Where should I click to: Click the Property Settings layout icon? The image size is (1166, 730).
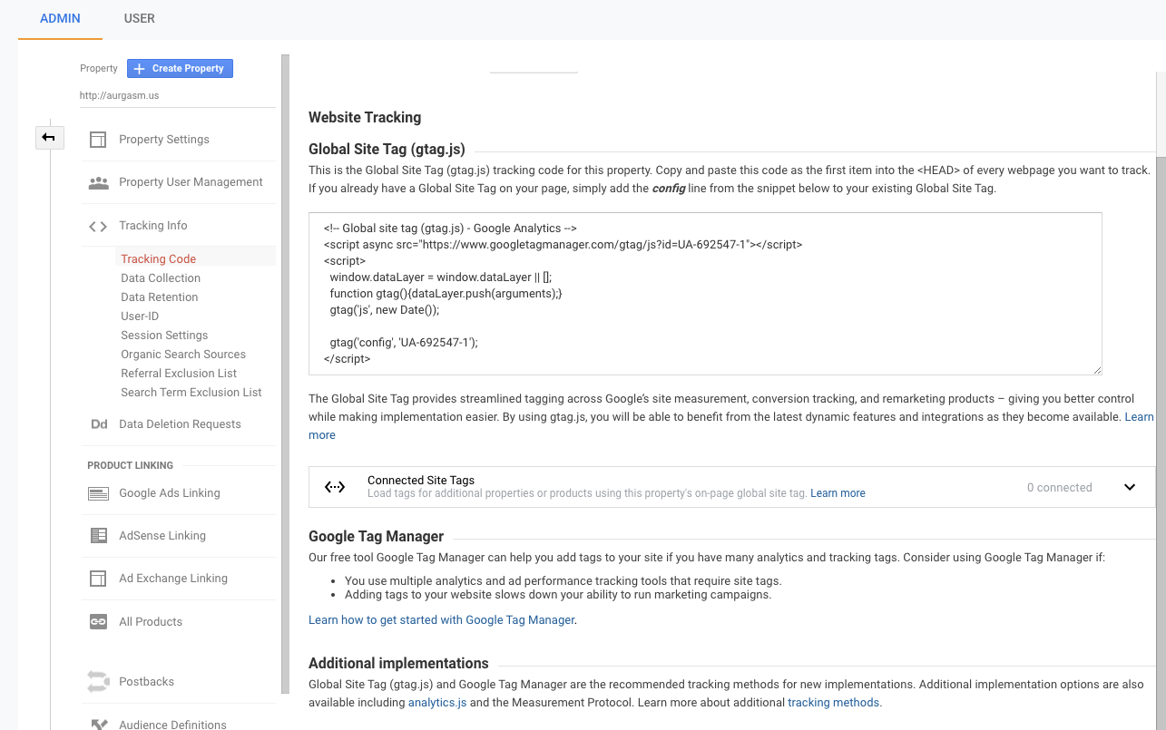98,140
